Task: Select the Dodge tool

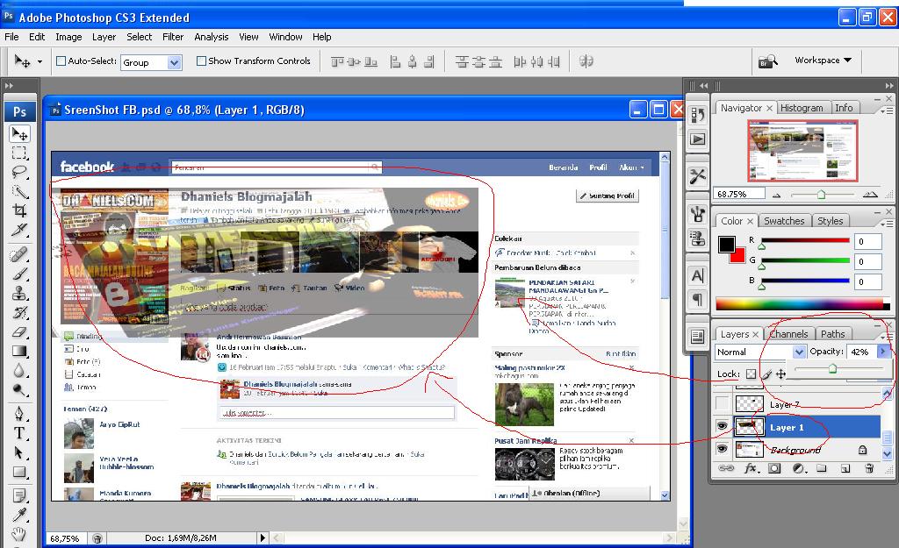Action: (19, 390)
